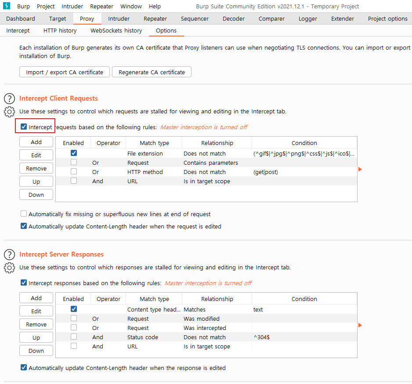Switch to the Logger tab

click(x=308, y=18)
